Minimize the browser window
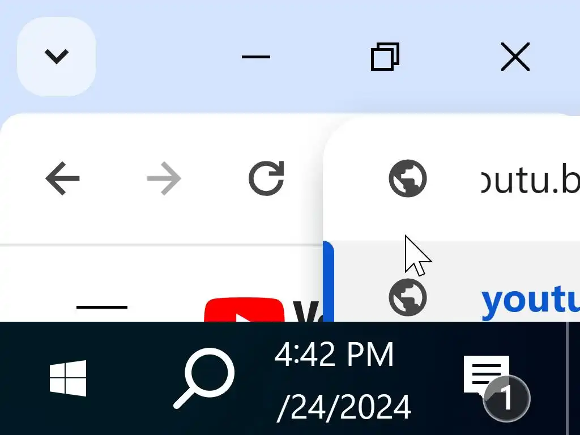The image size is (580, 435). (256, 57)
